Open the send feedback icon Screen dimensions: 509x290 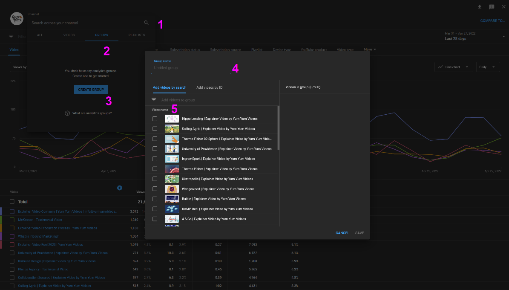coord(492,7)
